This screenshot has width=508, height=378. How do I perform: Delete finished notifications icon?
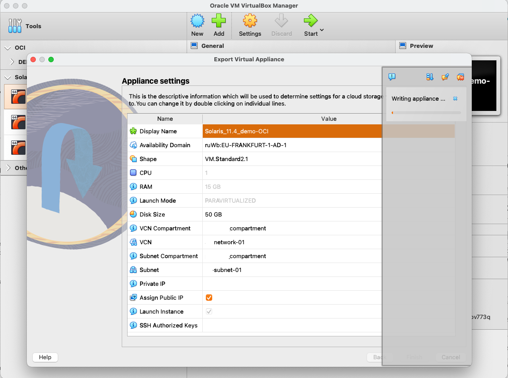click(461, 77)
